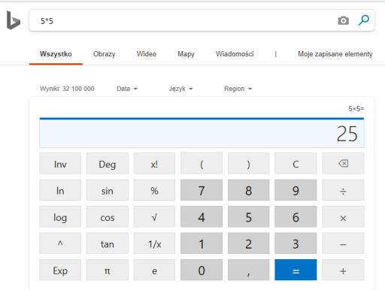This screenshot has width=385, height=290.
Task: Click the calculator result display showing 25
Action: (x=202, y=134)
